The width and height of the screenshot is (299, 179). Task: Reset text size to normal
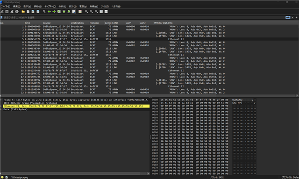tap(96, 12)
